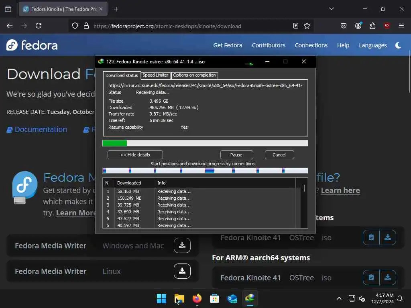The image size is (411, 308).
Task: Open Connections menu
Action: (311, 45)
